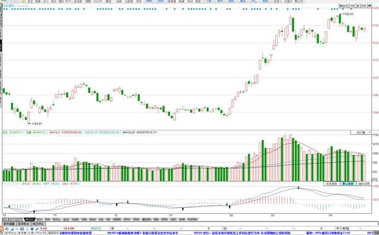Click the MAVOL60 value label

[x=140, y=133]
